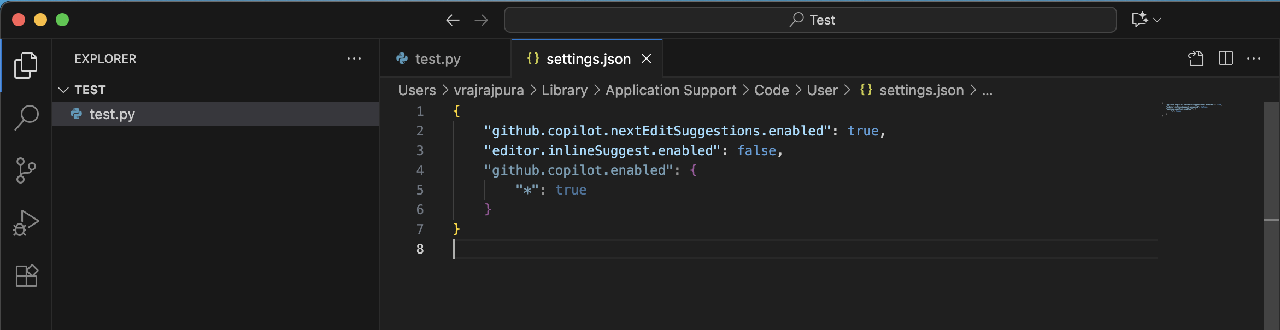The height and width of the screenshot is (330, 1280).
Task: Click line number 1 in the gutter
Action: point(420,111)
